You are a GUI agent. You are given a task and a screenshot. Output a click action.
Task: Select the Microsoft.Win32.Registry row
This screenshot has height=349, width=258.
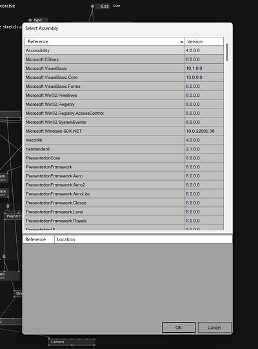(x=124, y=104)
